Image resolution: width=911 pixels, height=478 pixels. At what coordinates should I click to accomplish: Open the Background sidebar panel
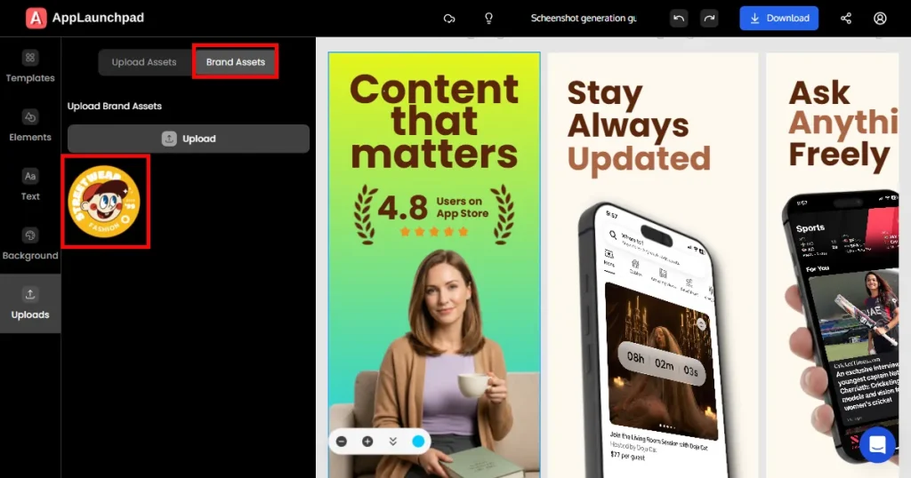[30, 244]
